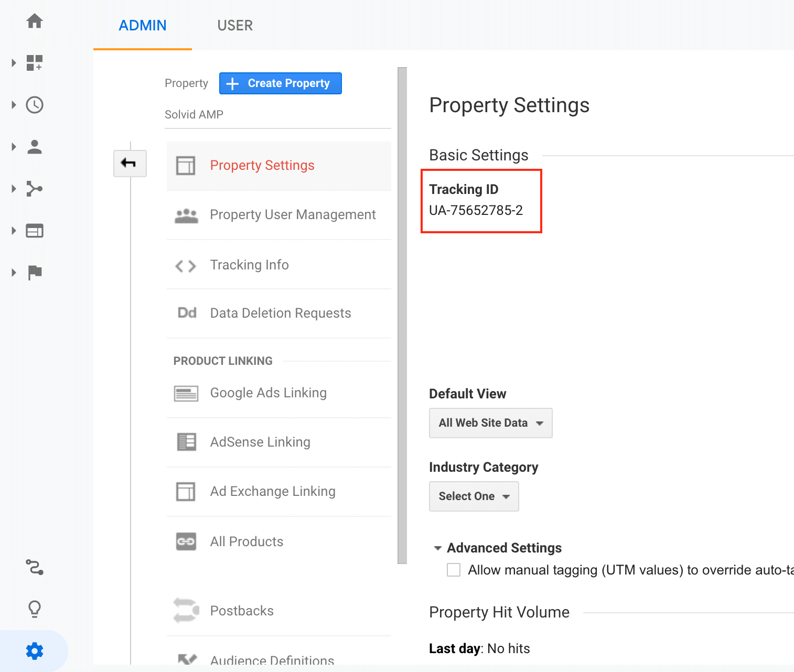Open the Attribution path icon
The image size is (794, 672).
coord(35,567)
